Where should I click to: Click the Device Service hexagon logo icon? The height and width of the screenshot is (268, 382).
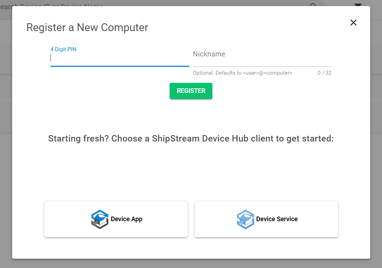coord(246,219)
